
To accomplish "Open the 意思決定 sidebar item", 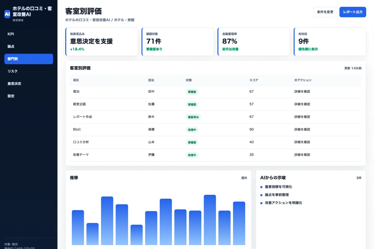I will (29, 84).
